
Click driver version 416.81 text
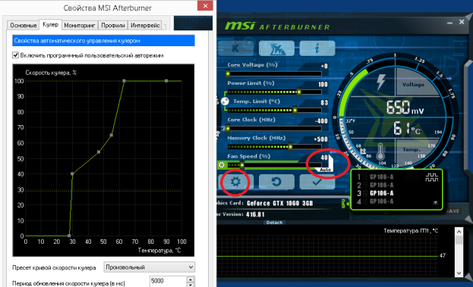[255, 214]
